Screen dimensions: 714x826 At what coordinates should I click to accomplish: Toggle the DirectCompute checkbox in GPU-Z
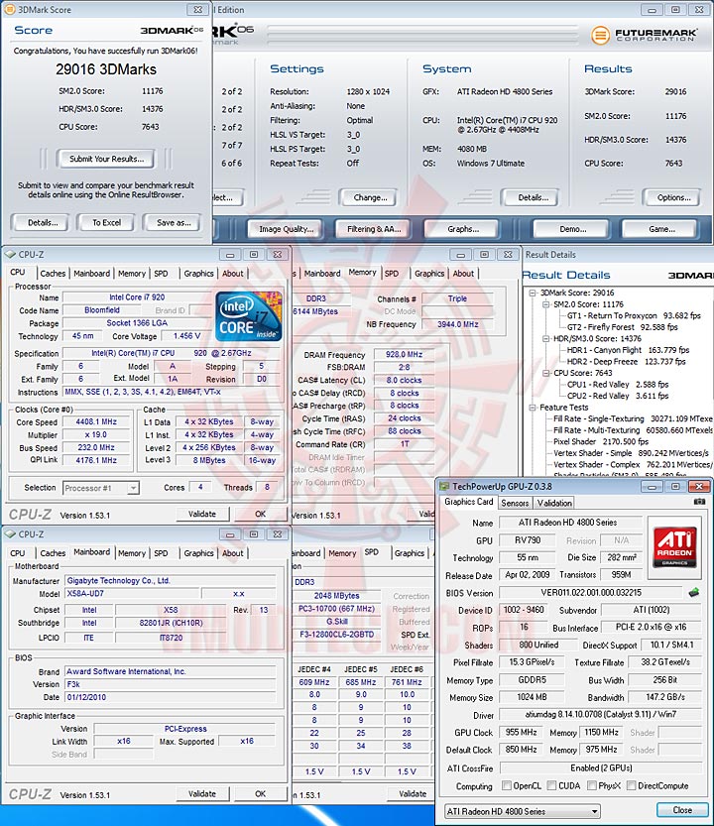[632, 785]
